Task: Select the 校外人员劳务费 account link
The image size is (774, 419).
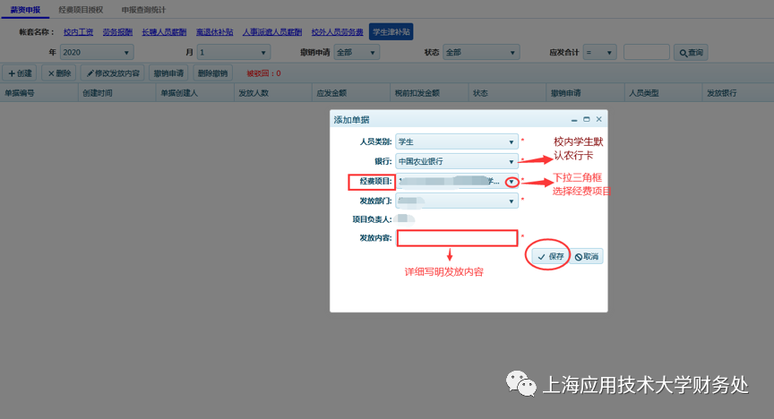Action: click(337, 32)
